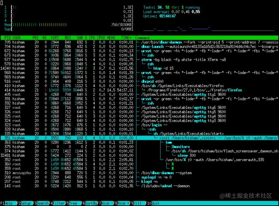The width and height of the screenshot is (279, 206).
Task: Select the zsh process with PID 578
Action: [x=139, y=64]
